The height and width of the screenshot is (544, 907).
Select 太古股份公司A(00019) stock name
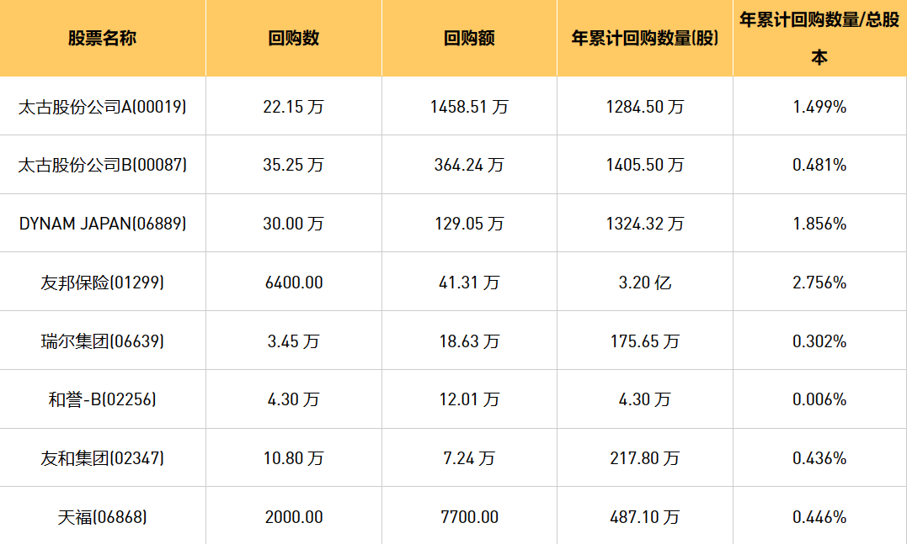(102, 107)
